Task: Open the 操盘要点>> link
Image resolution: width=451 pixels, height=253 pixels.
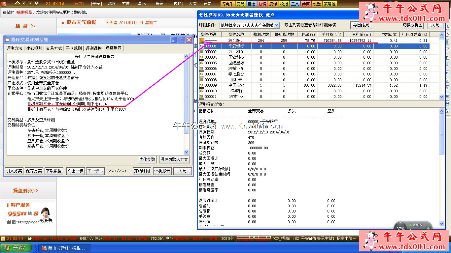Action: click(x=26, y=190)
